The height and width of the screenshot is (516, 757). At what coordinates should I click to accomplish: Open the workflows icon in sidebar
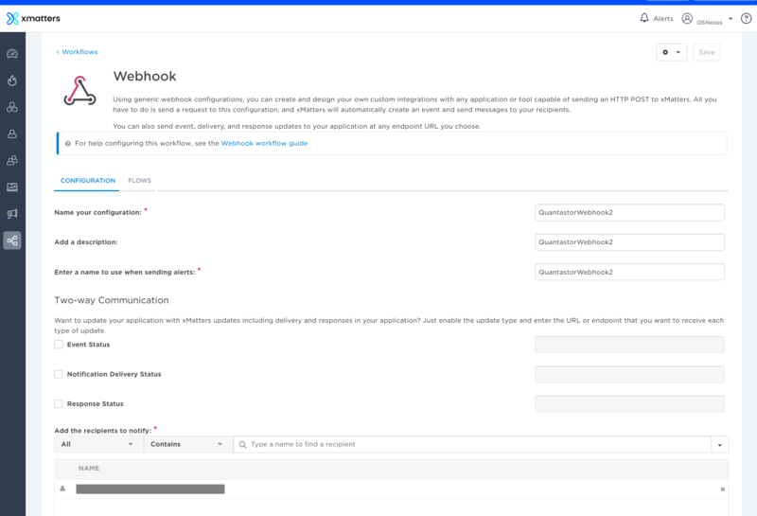coord(12,240)
